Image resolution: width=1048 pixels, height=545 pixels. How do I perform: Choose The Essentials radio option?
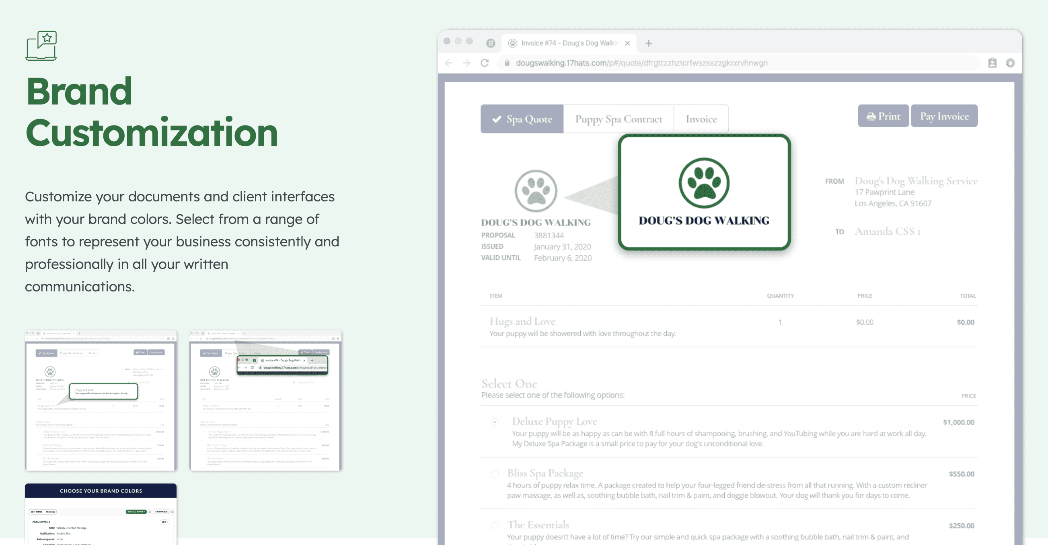[495, 525]
